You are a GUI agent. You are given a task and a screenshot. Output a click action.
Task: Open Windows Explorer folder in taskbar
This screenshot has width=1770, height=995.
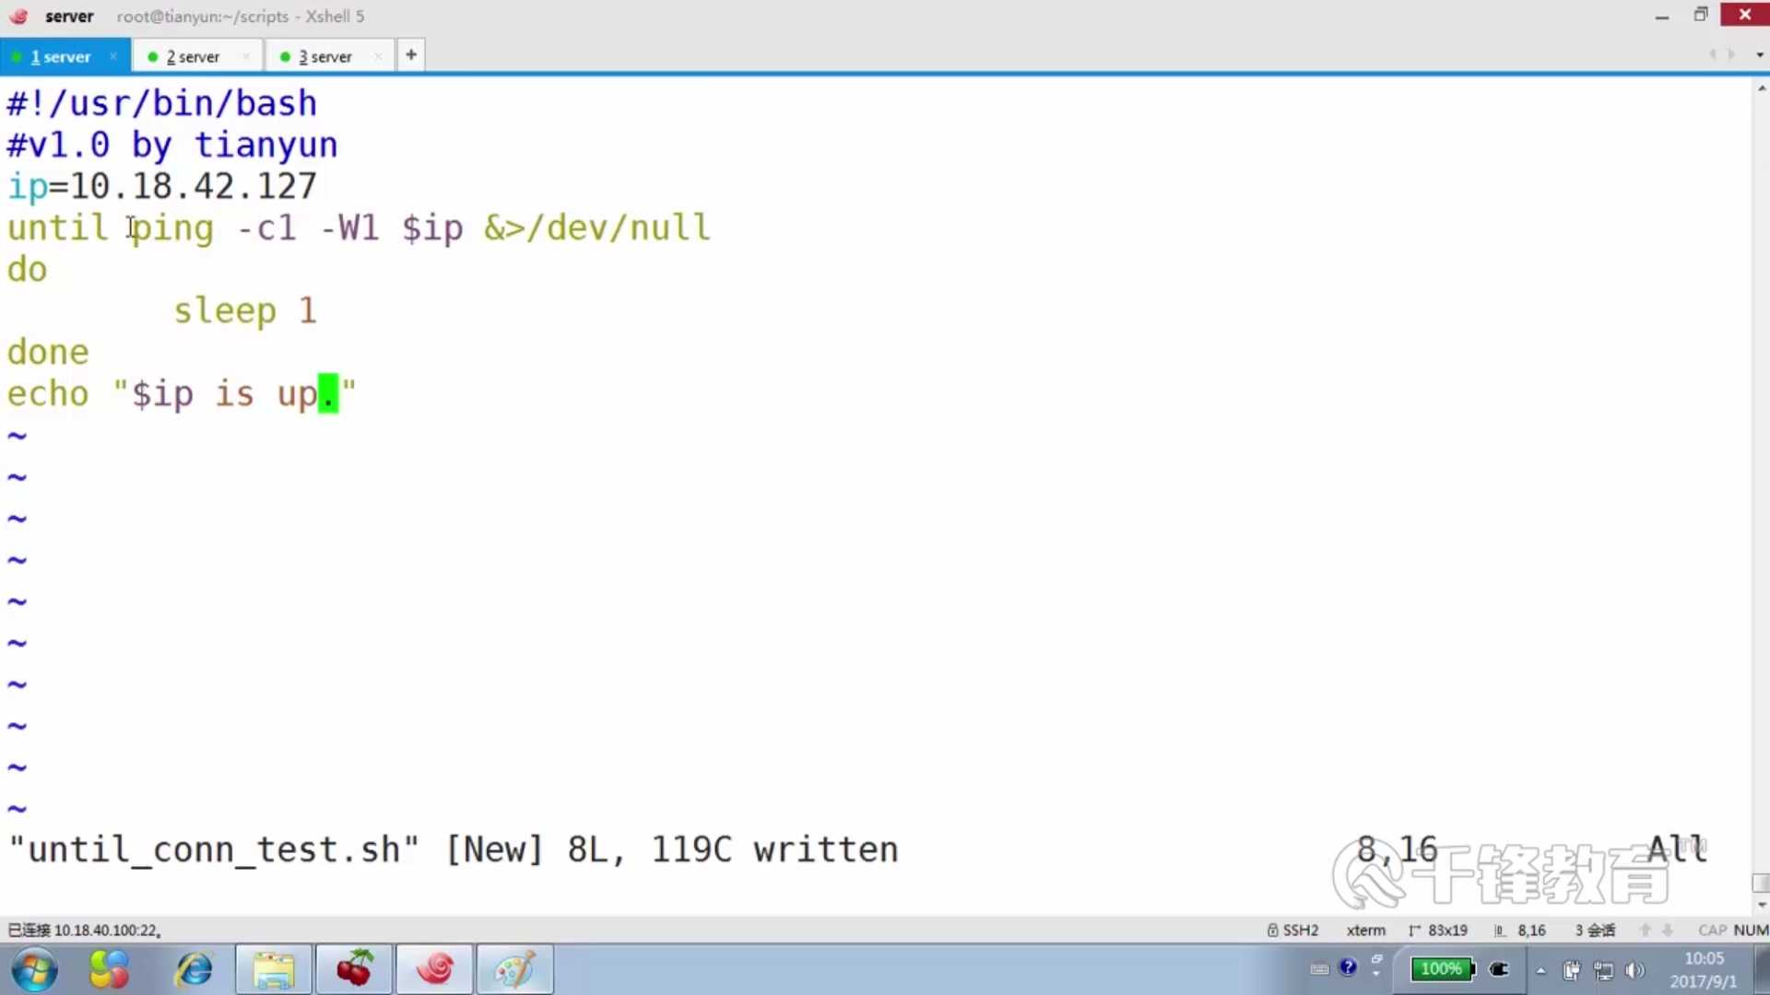pos(274,969)
